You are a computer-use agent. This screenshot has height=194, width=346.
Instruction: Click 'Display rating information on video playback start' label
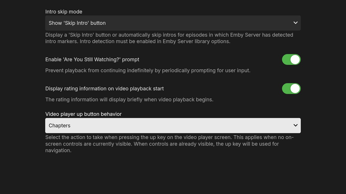(x=105, y=89)
